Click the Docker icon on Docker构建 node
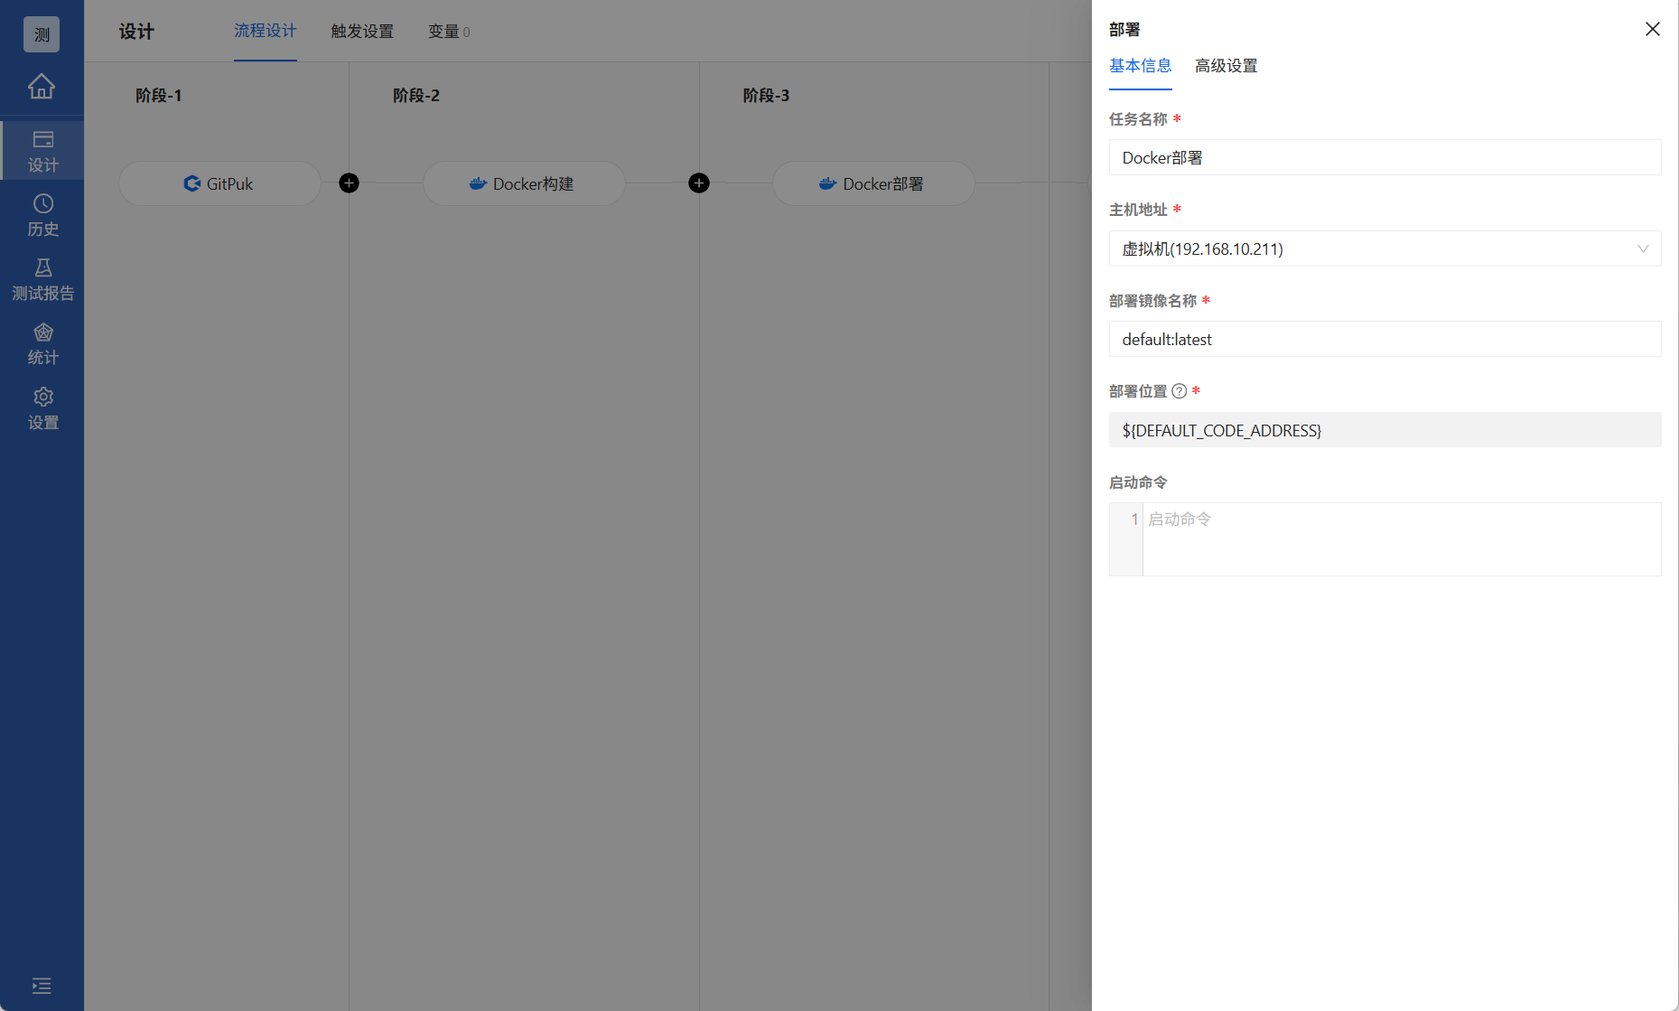 (x=477, y=183)
